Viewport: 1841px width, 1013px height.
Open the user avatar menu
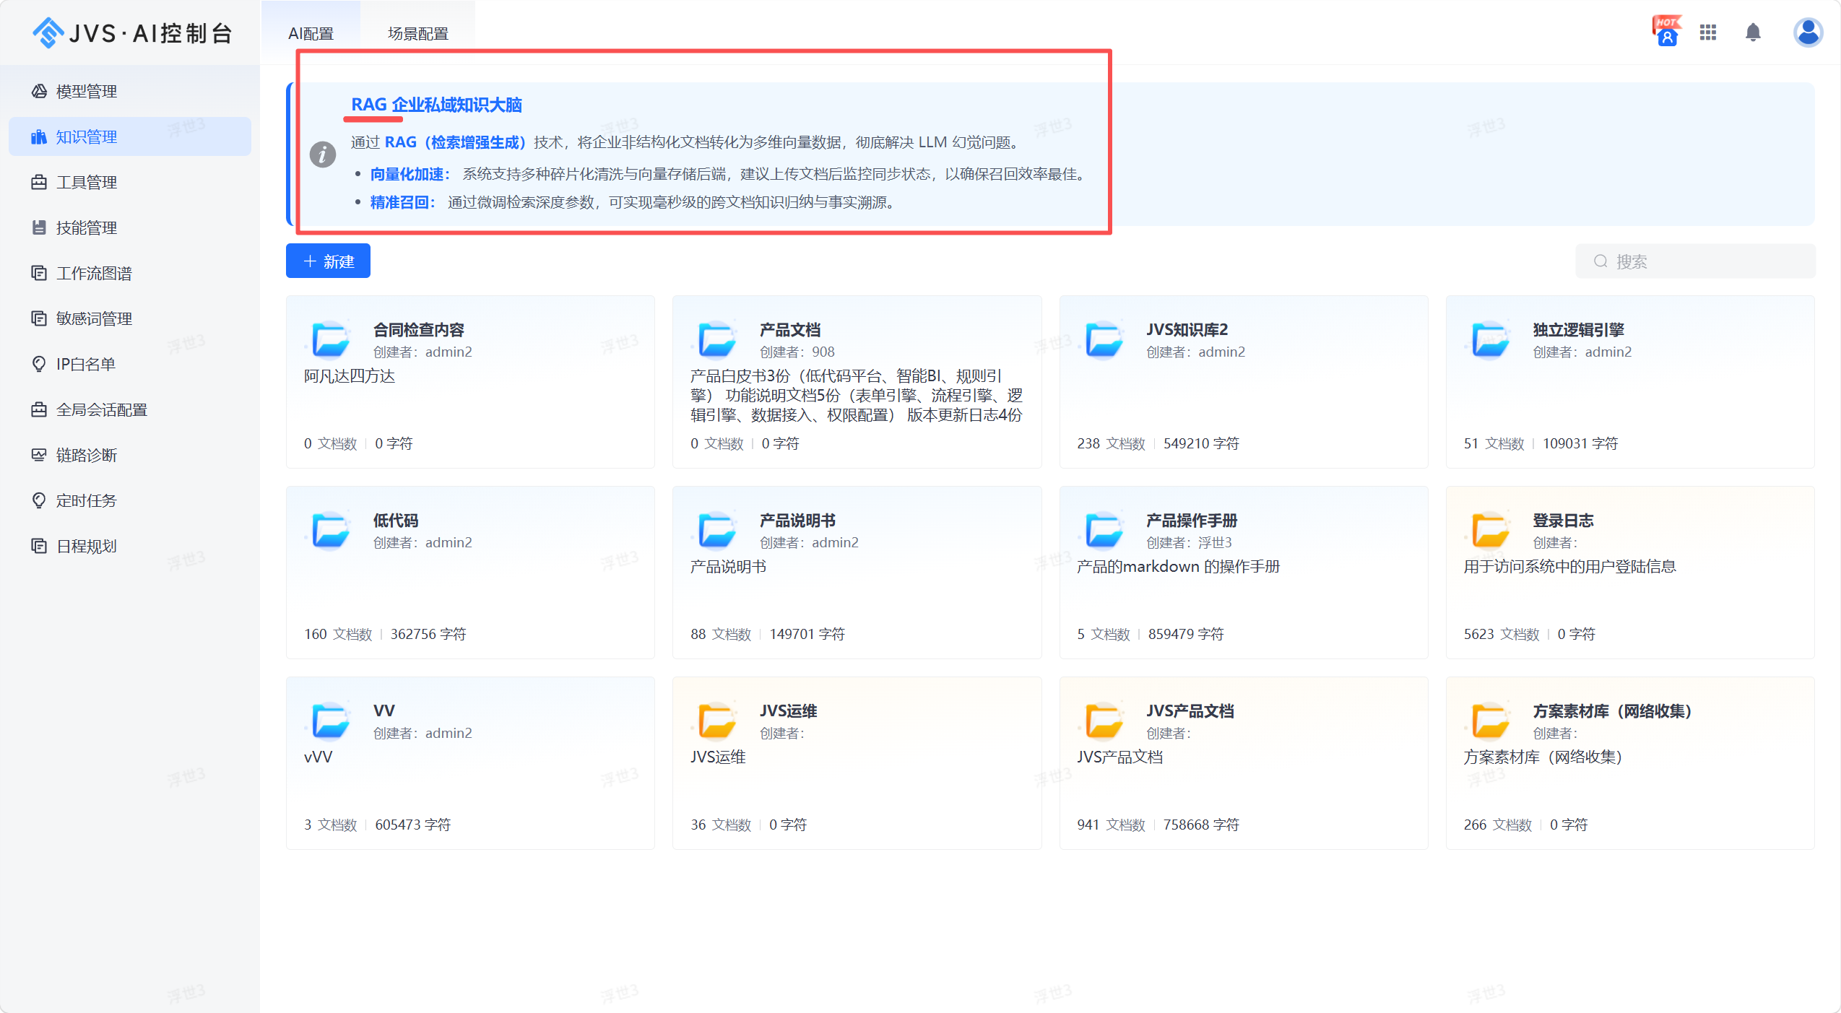coord(1808,32)
